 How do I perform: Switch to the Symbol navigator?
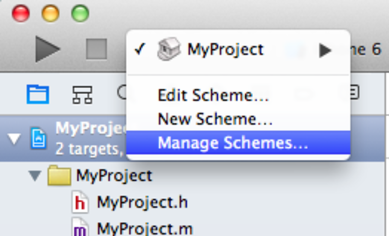tap(82, 94)
